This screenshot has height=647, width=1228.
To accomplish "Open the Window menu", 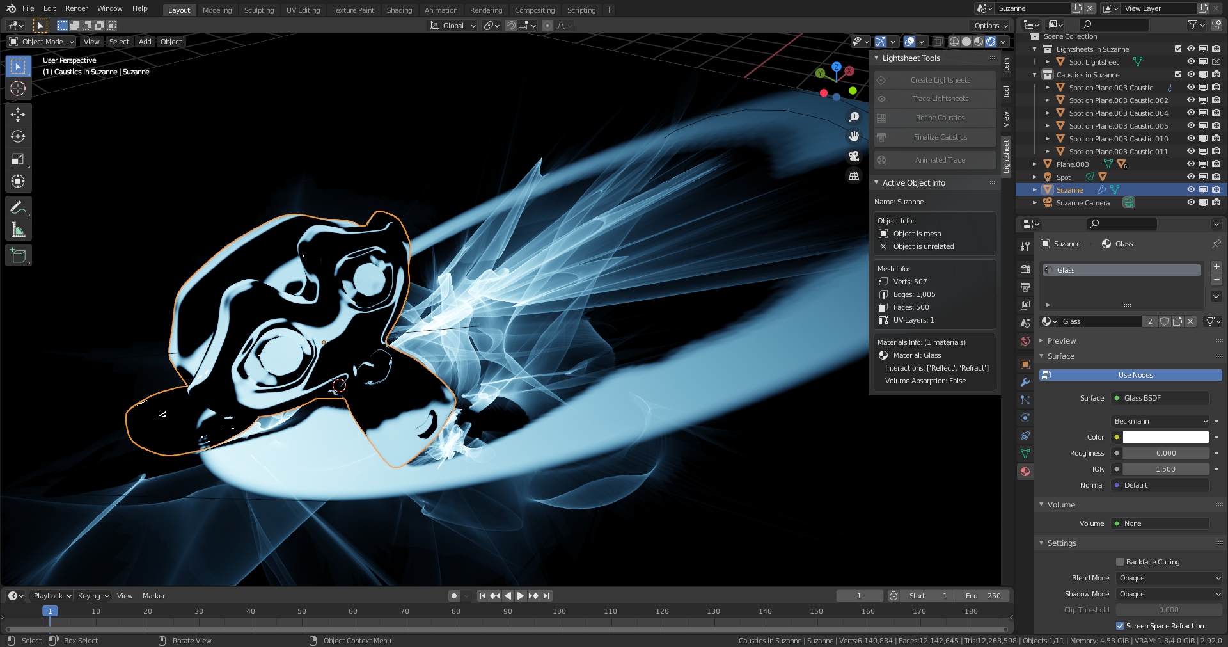I will 109,8.
